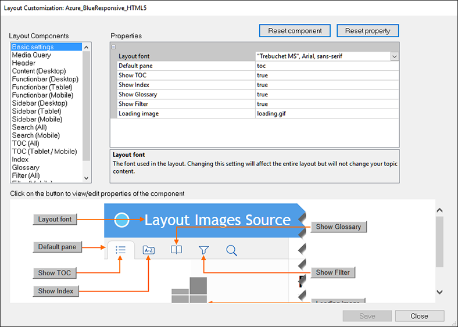Click the Show Filter label button
458x327 pixels.
(334, 272)
